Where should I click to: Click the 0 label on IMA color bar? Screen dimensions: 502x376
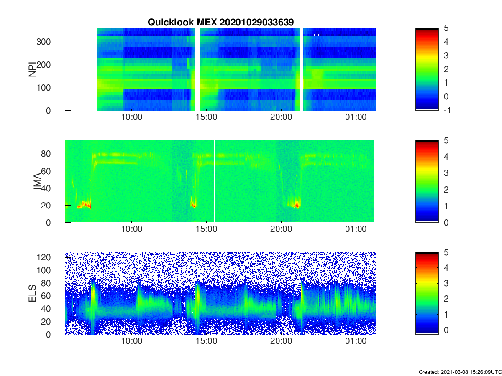[446, 223]
